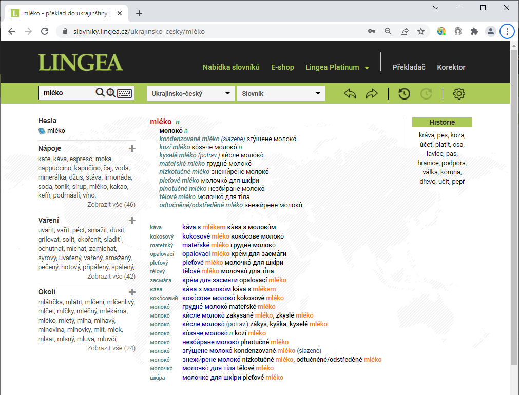Close the mléko browser tab

pos(120,13)
